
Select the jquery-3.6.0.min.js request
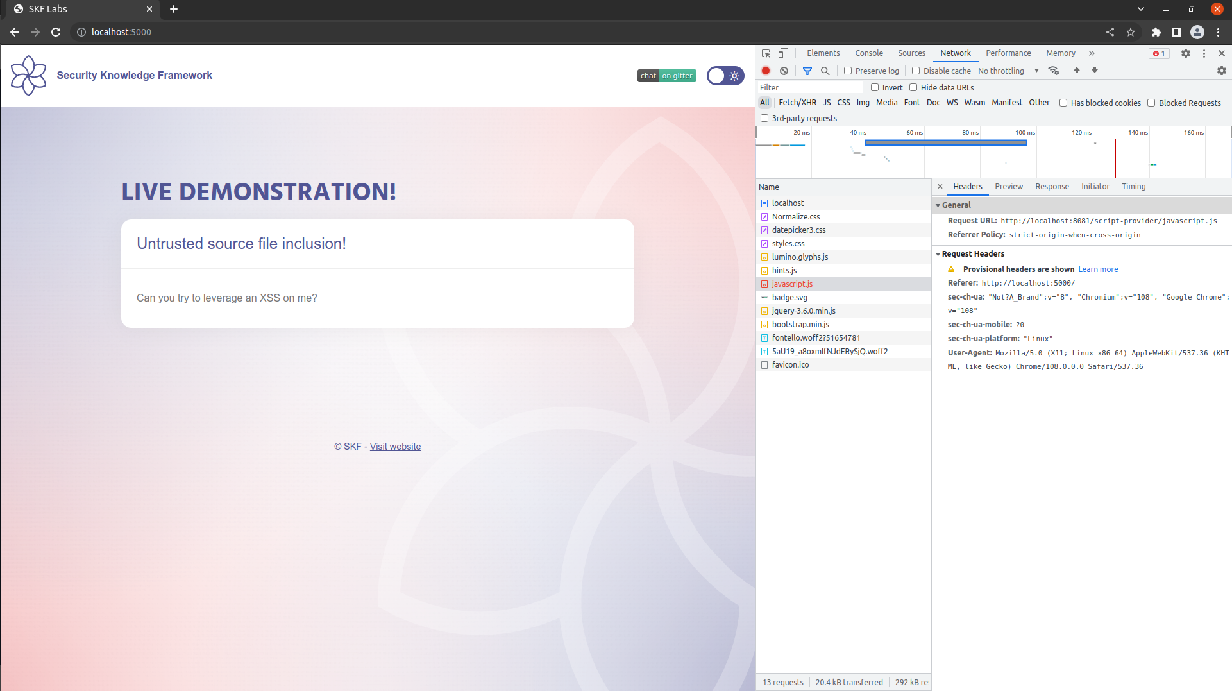(x=843, y=311)
